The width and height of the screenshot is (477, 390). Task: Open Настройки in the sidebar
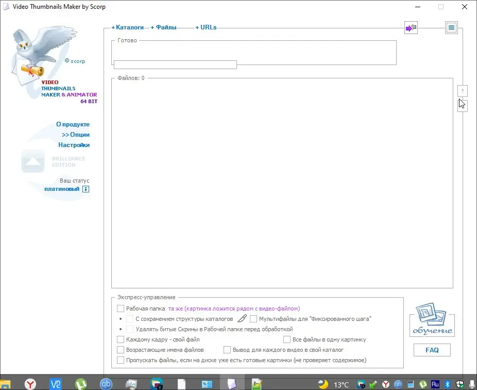pyautogui.click(x=74, y=145)
